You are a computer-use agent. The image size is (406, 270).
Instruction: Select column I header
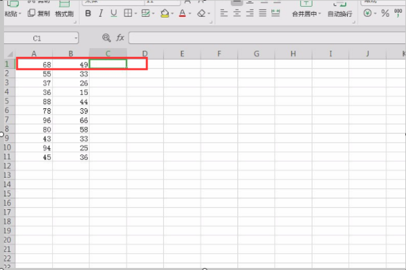(x=330, y=54)
